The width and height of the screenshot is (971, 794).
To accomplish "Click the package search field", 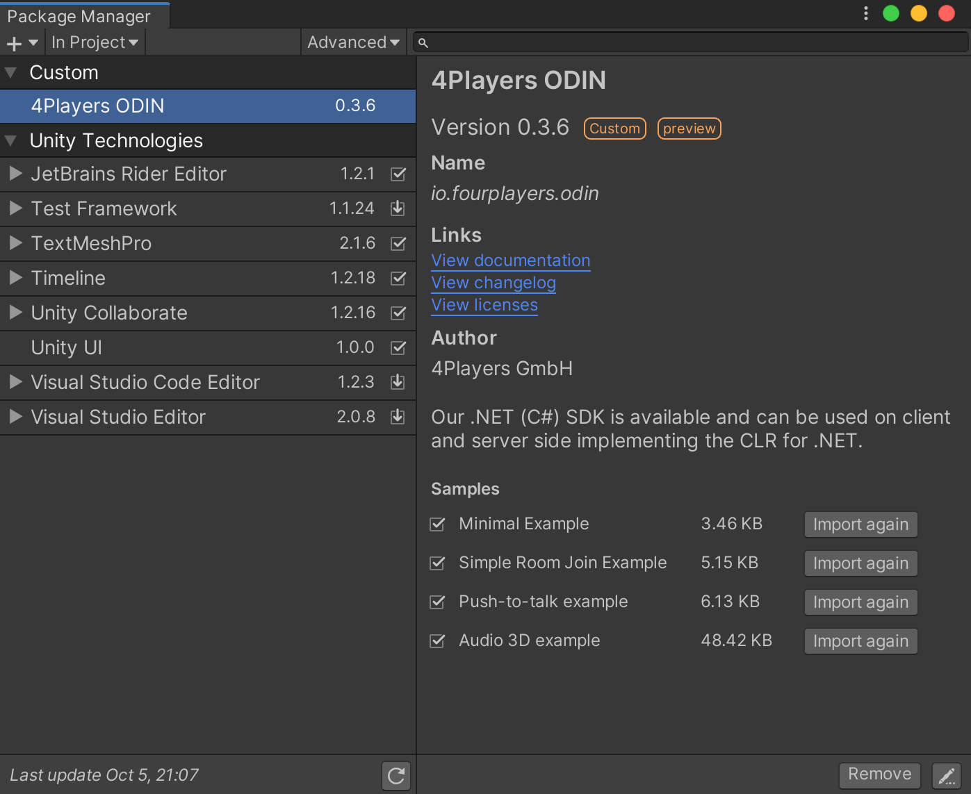I will point(691,42).
